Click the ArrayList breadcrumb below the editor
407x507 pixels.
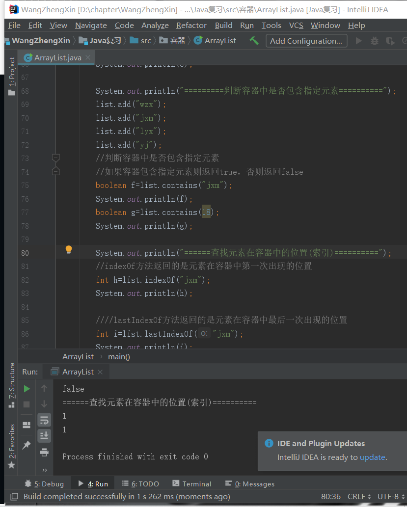[x=78, y=357]
